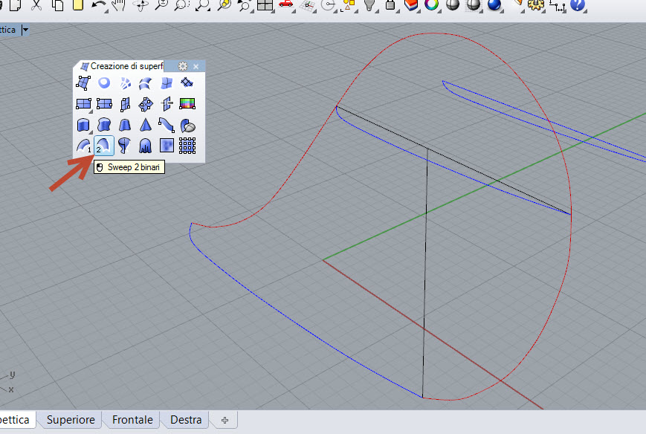
Task: Toggle the lock objects padlock icon
Action: coord(390,6)
